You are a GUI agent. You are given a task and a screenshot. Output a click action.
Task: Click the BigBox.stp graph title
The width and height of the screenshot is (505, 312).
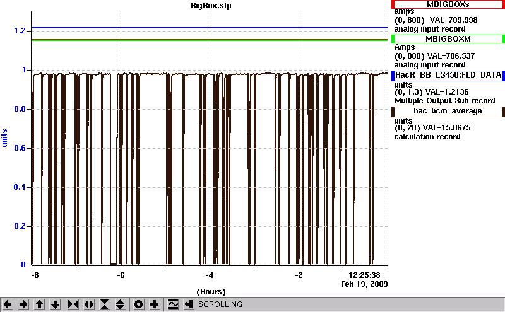click(211, 6)
